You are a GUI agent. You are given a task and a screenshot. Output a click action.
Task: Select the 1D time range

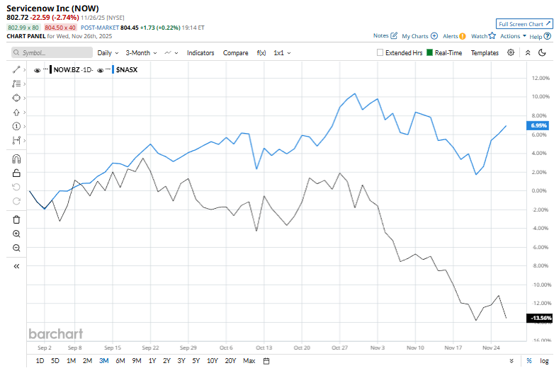(40, 361)
